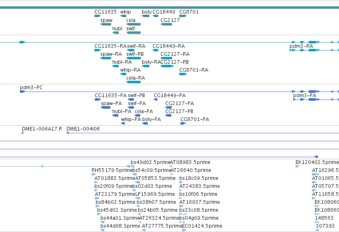Click the cola gene label
Screen dimensions: 339x232
pyautogui.click(x=131, y=20)
